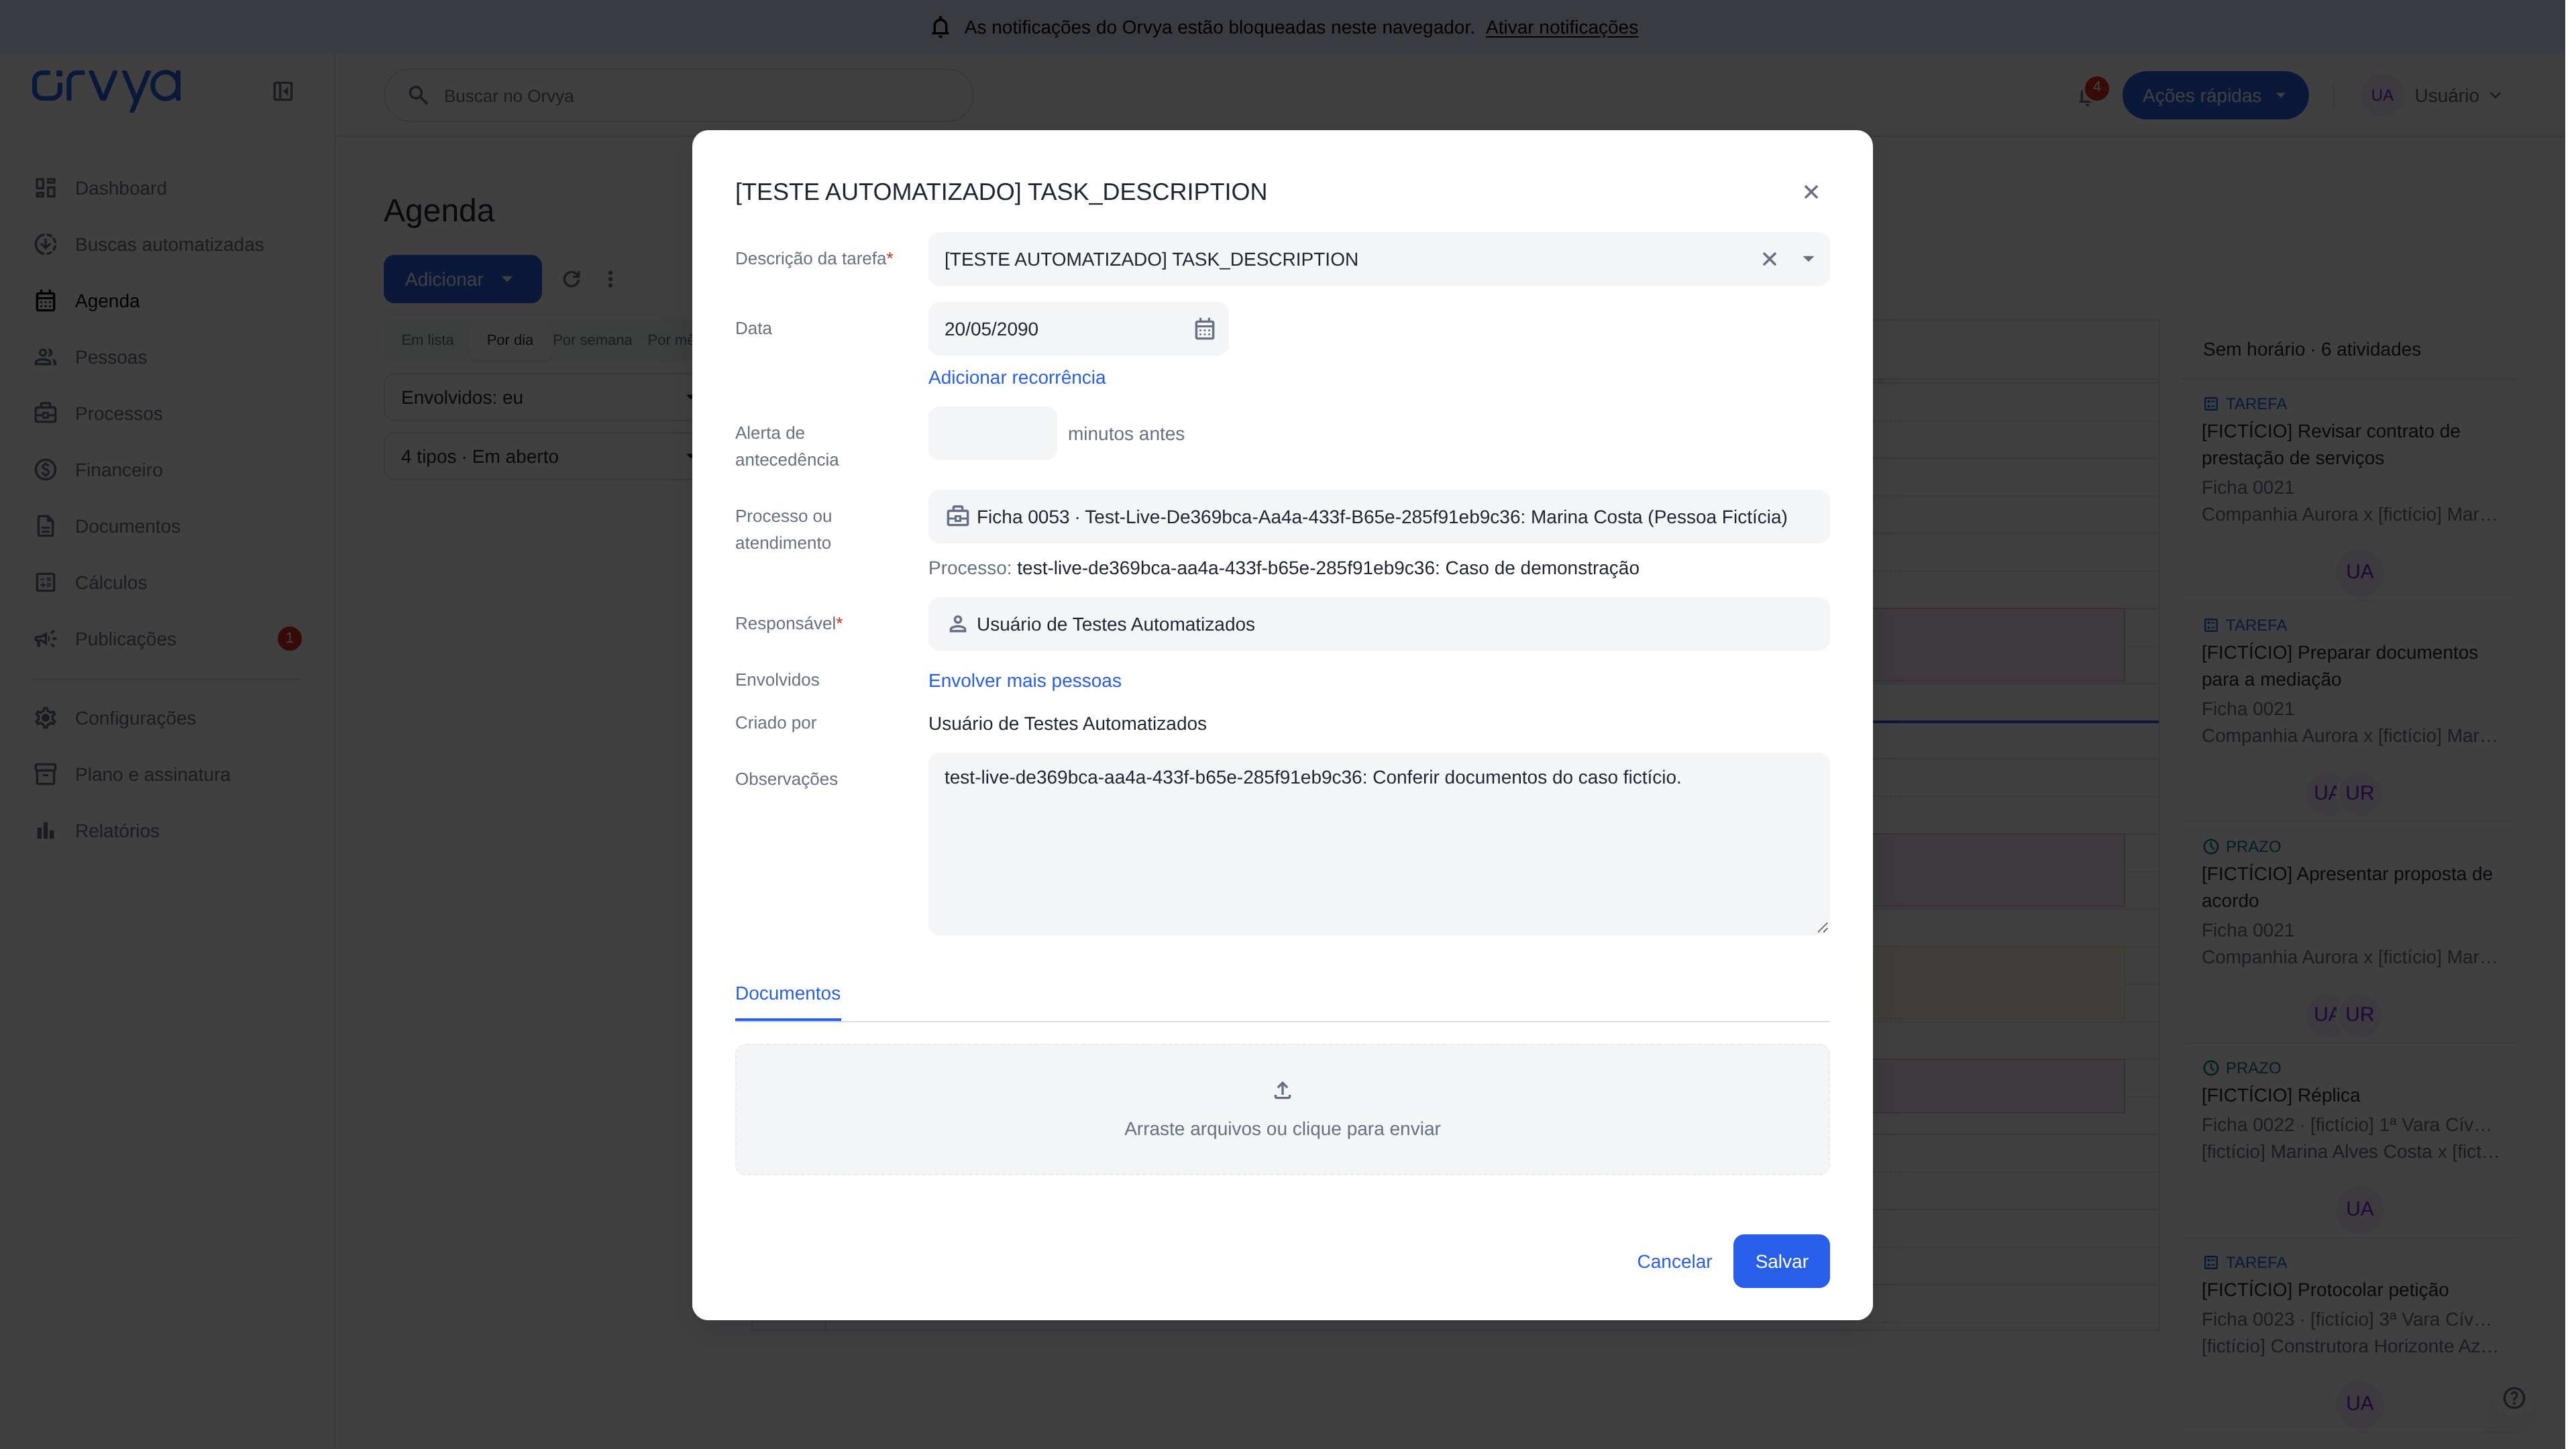Switch to Em lista view
Viewport: 2576px width, 1449px height.
tap(427, 340)
